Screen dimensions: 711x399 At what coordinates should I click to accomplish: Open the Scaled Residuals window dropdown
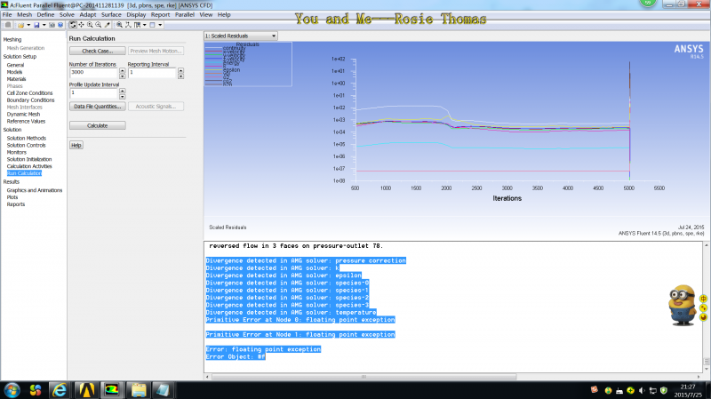click(241, 36)
